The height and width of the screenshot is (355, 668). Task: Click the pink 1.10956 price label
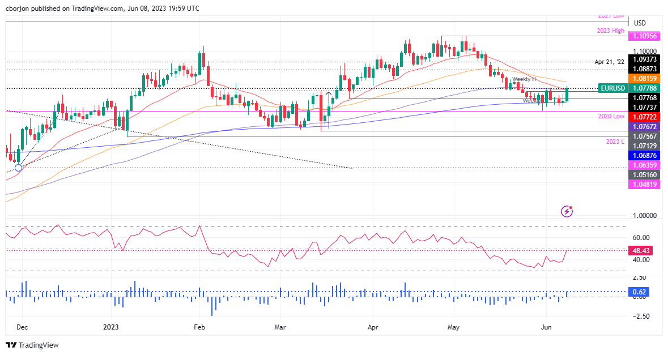pos(644,36)
